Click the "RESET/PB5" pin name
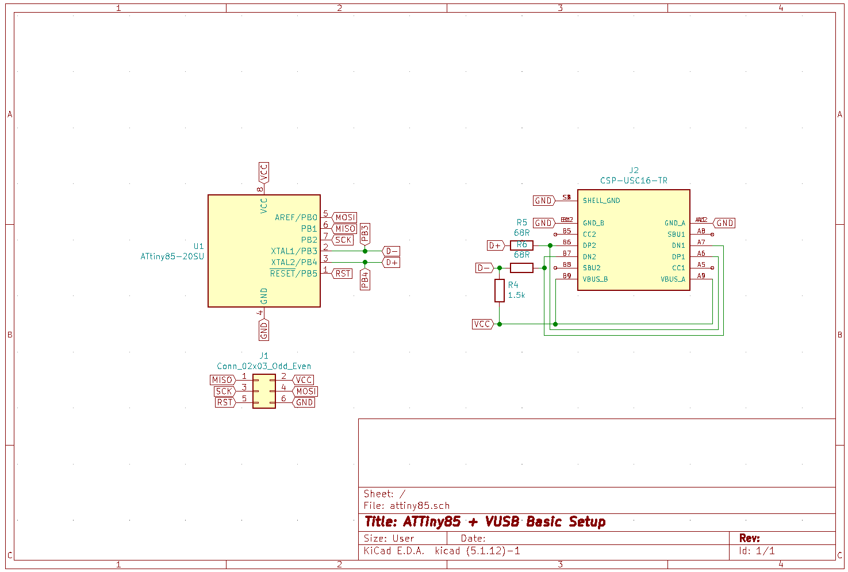This screenshot has width=848, height=572. [x=294, y=274]
